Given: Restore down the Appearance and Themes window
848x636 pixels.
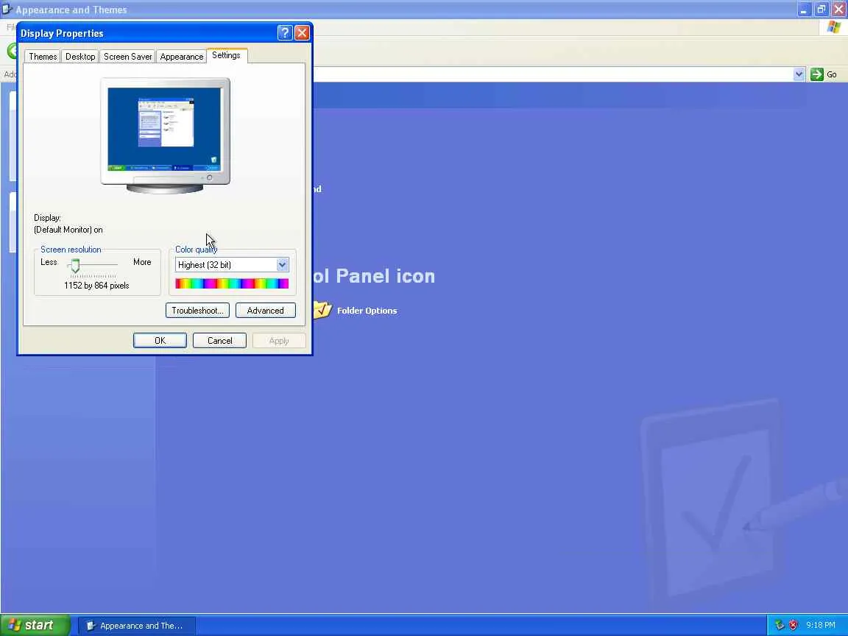Looking at the screenshot, I should click(821, 9).
